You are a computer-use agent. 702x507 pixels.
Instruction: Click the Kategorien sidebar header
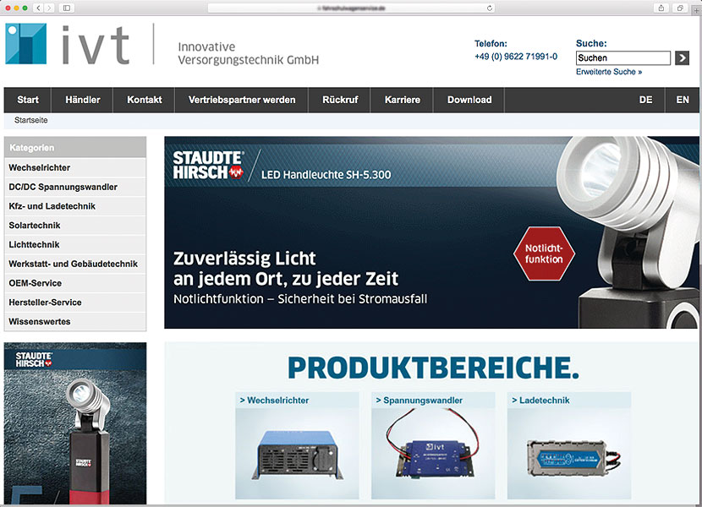pos(75,148)
